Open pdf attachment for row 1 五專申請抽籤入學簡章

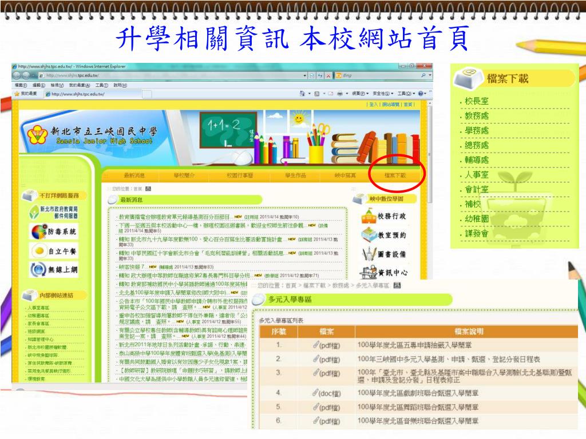pos(327,345)
